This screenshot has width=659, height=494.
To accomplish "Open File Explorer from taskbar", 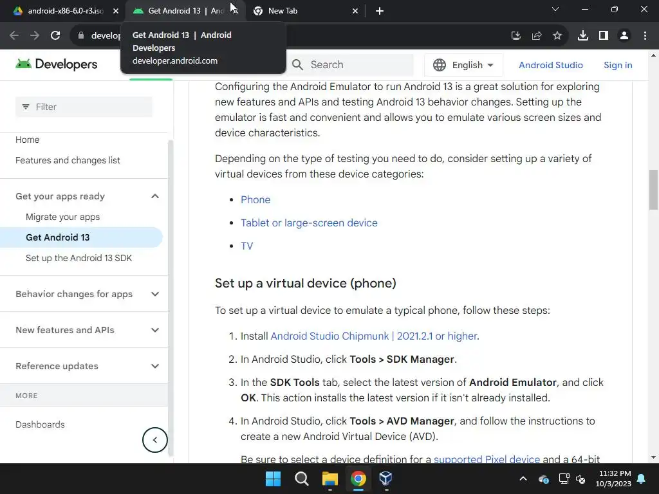I will [x=330, y=479].
